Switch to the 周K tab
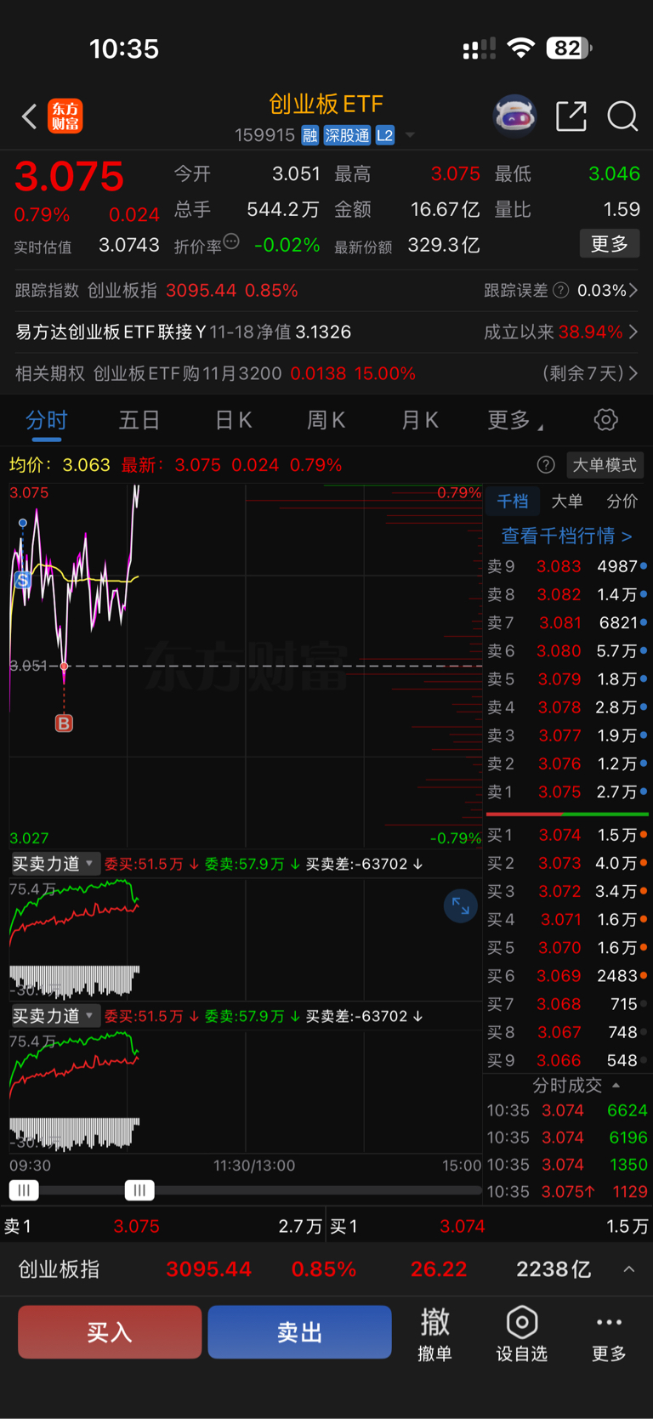 [326, 419]
